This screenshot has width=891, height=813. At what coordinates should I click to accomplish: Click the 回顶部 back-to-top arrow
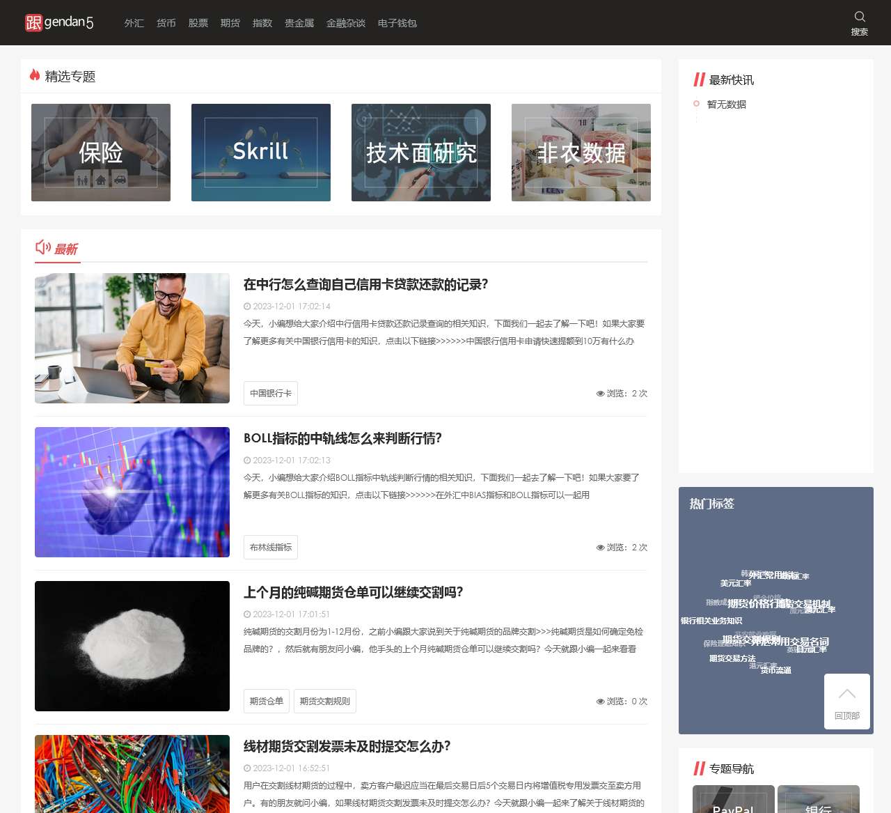846,701
